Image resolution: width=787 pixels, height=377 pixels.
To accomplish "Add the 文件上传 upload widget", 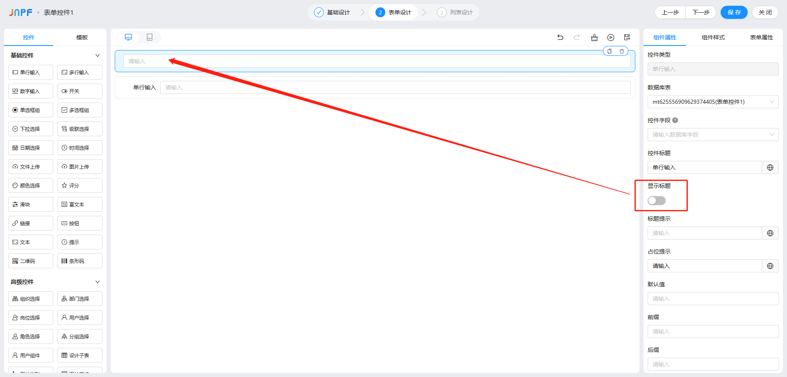I will [31, 167].
